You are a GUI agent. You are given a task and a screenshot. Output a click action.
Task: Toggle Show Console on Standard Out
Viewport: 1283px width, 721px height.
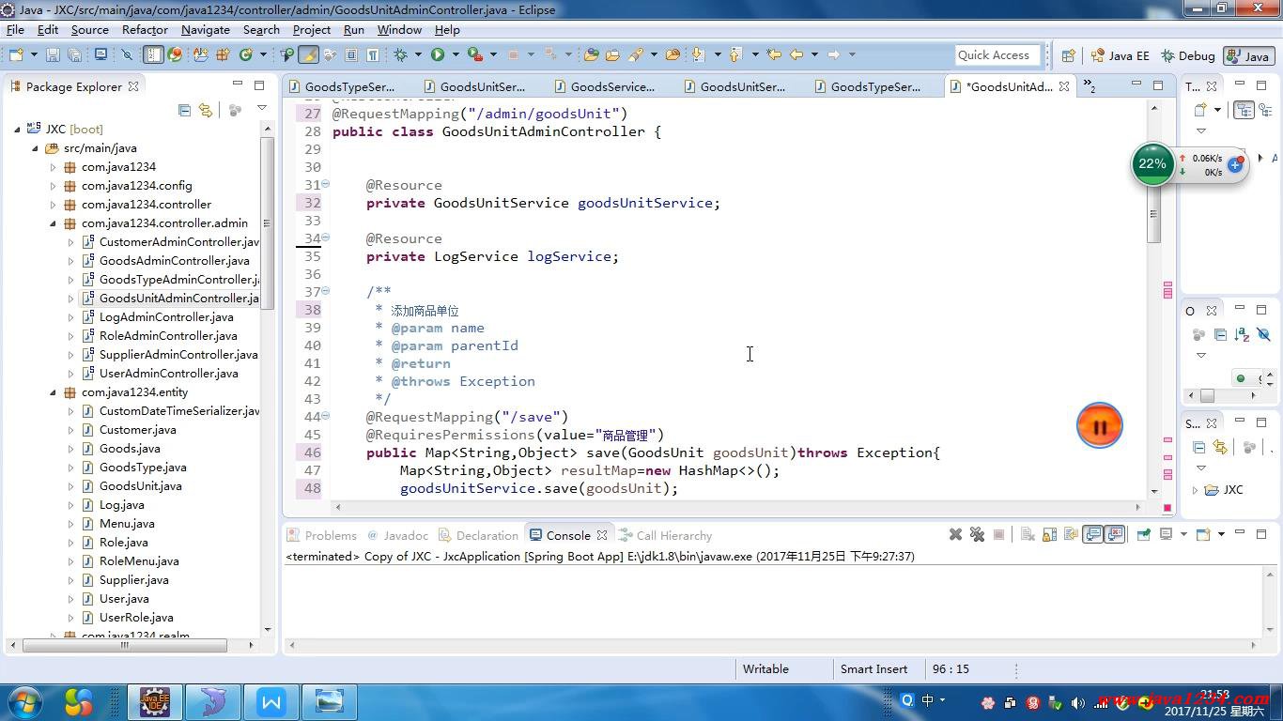pos(1092,534)
